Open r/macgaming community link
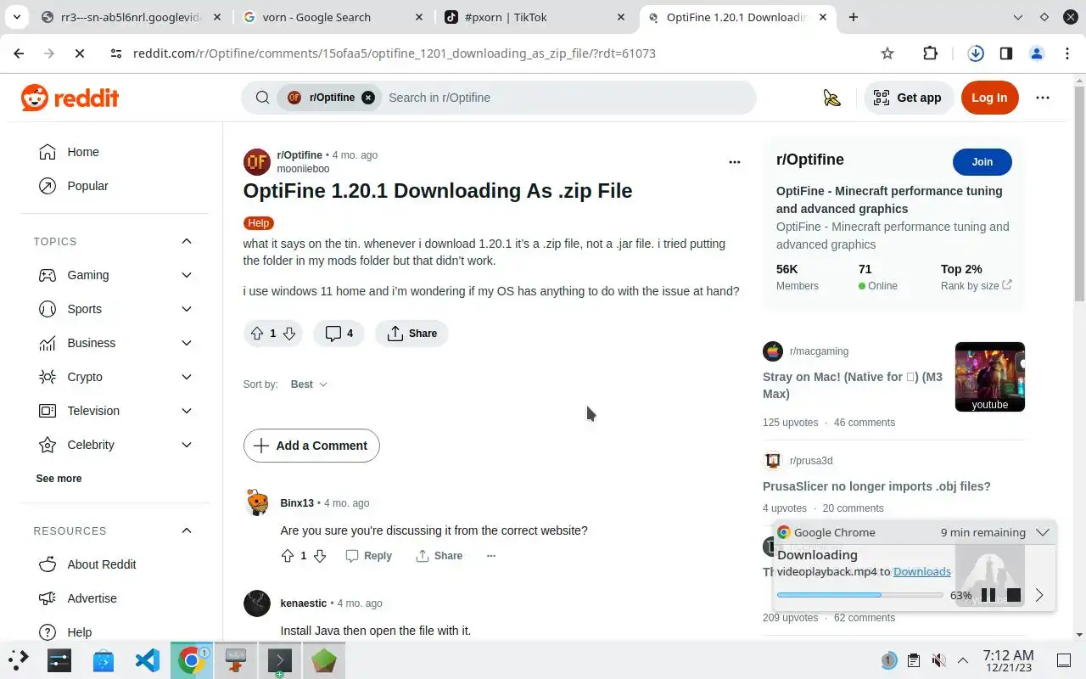The image size is (1086, 679). [x=819, y=351]
